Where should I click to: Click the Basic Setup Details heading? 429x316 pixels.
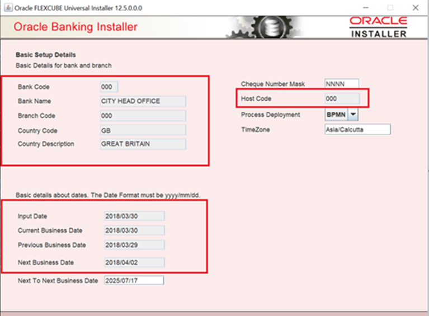46,55
